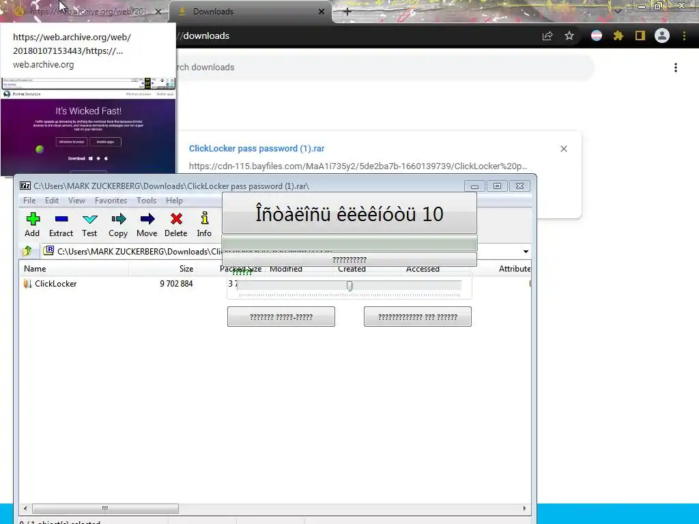Click the right question-mark button below slider
Viewport: 699px width, 524px height.
(418, 317)
